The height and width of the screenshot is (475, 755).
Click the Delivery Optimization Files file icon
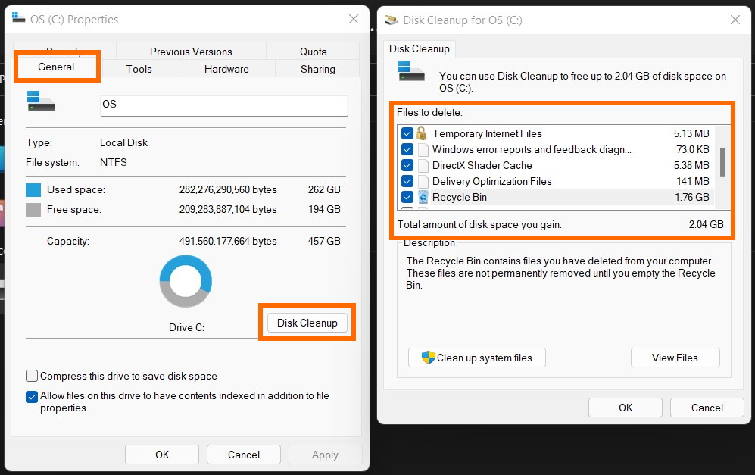point(423,182)
